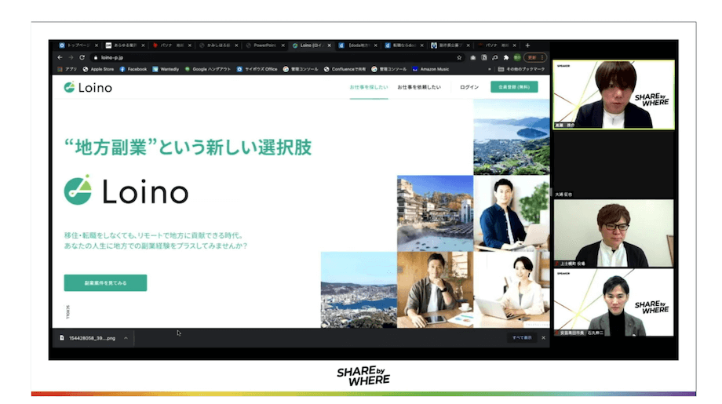
Task: Open a new browser tab with plus
Action: coord(527,45)
